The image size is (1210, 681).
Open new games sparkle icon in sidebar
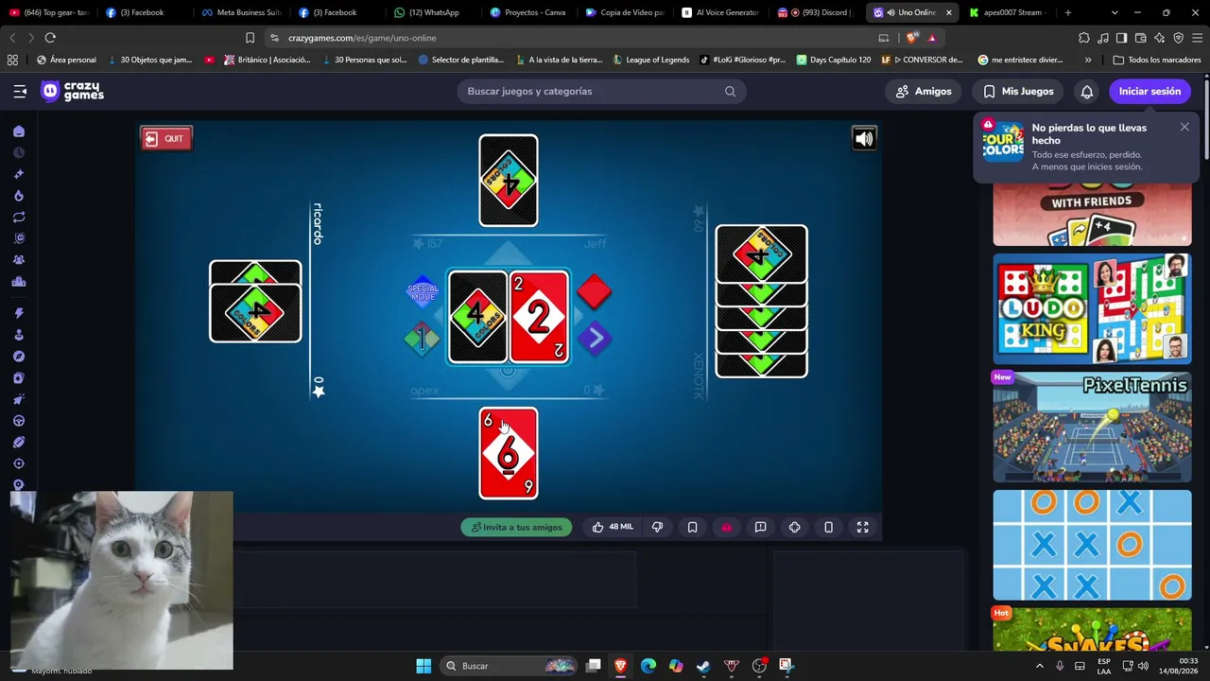(x=19, y=174)
